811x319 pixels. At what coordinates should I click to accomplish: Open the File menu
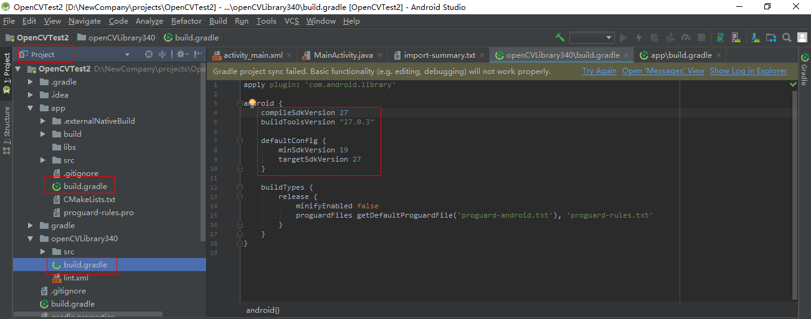tap(9, 21)
